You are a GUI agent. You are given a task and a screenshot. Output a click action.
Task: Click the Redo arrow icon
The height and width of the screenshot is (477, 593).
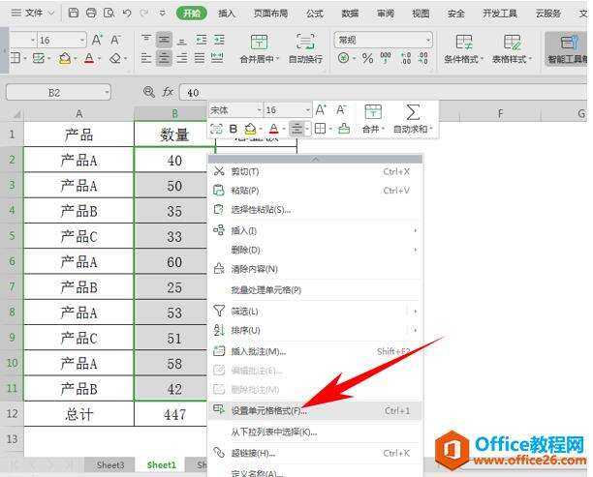pos(144,14)
